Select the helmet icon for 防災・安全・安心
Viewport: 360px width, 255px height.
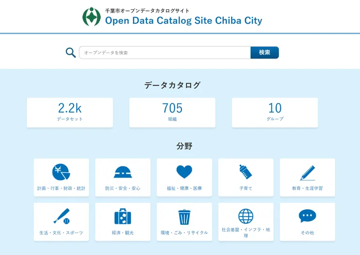click(x=123, y=172)
